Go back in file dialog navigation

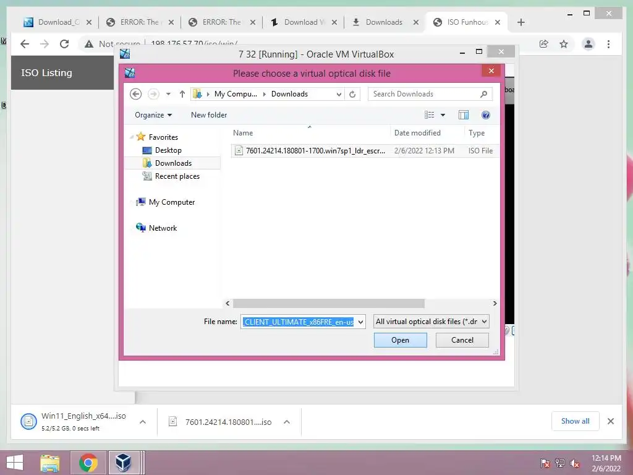[x=135, y=94]
